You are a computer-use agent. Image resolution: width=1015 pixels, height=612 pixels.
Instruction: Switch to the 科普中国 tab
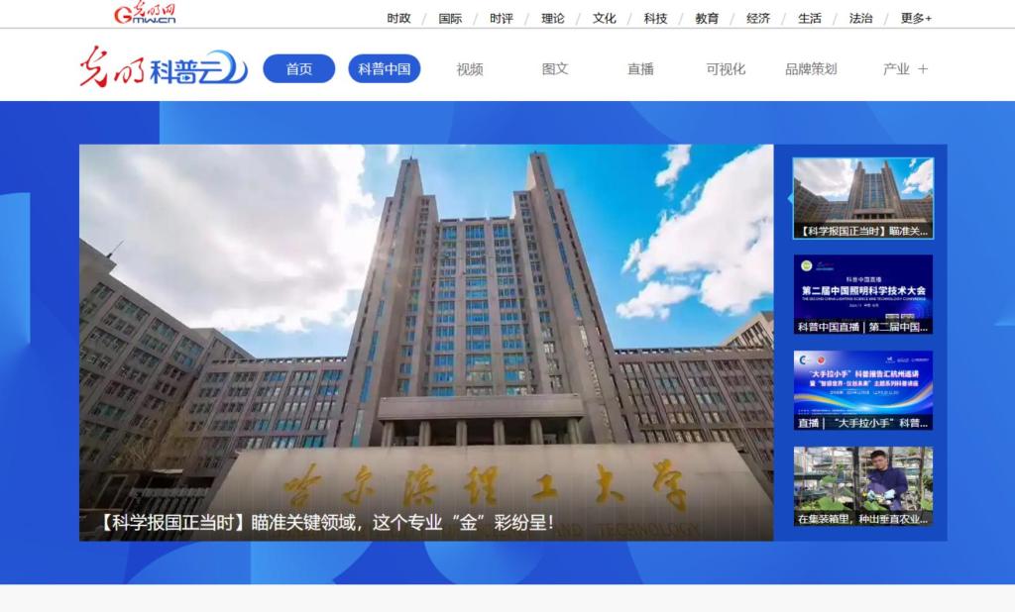[x=384, y=69]
